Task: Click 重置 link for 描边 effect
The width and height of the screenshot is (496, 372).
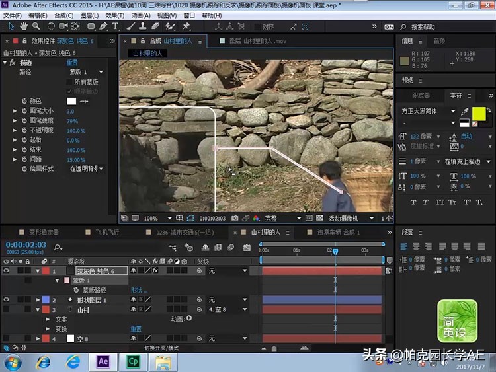Action: 71,63
